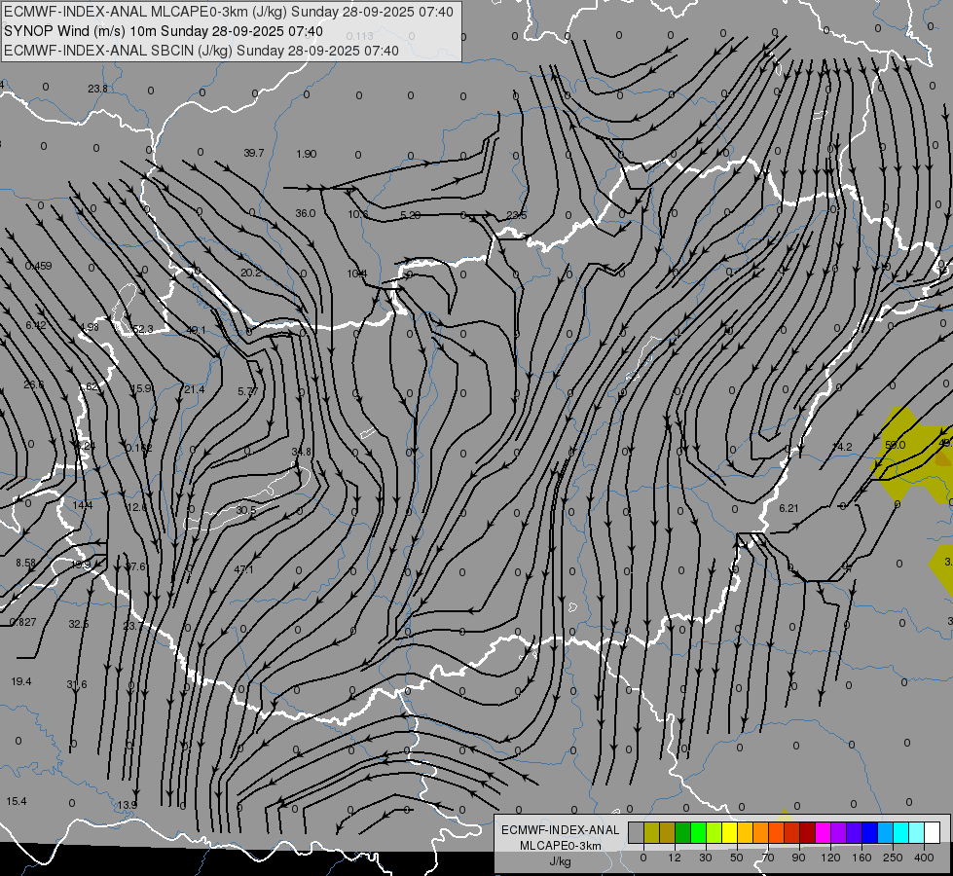This screenshot has height=876, width=953.
Task: Click the map value 30.5
Action: (x=246, y=510)
